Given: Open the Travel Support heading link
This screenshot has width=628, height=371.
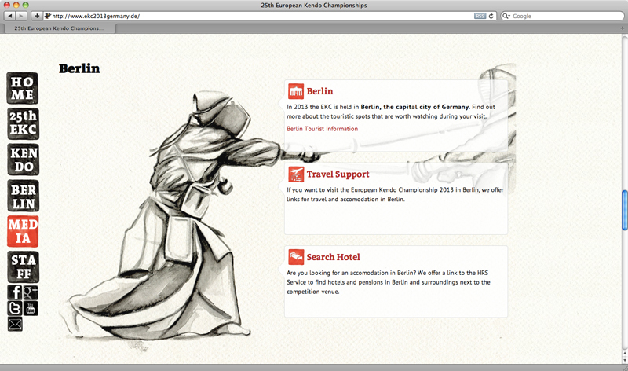Looking at the screenshot, I should (x=338, y=174).
